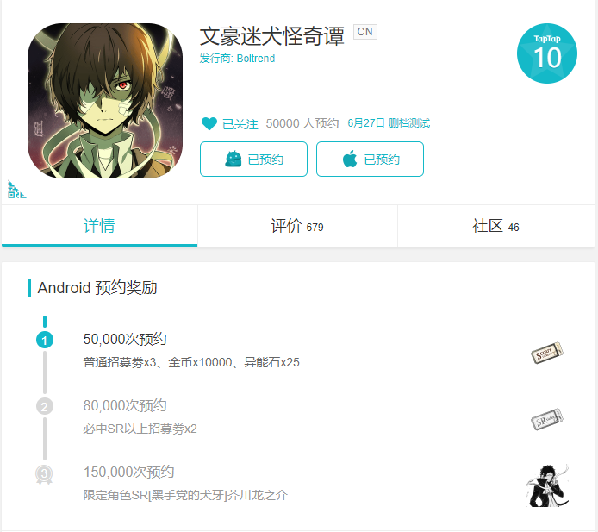
Task: Click the Apple logo icon
Action: 350,159
